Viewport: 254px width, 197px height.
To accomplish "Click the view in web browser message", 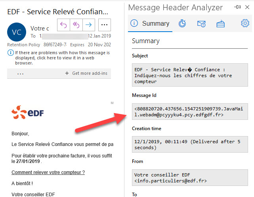I will 62,58.
